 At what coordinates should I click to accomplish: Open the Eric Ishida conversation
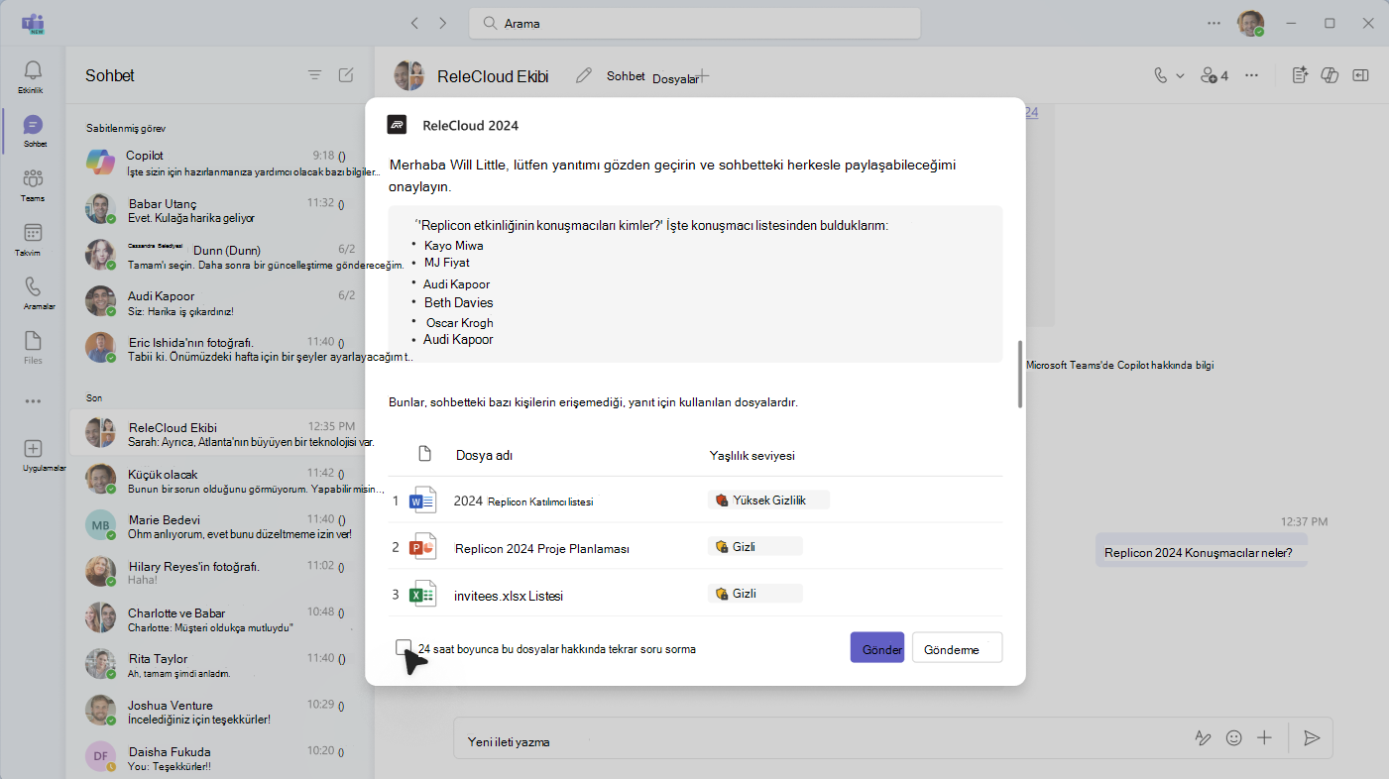pyautogui.click(x=220, y=348)
